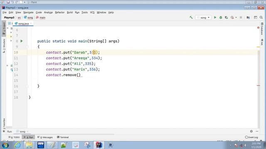Screen dimensions: 266x149
Task: Open the Navigate menu
Action: click(x=28, y=12)
